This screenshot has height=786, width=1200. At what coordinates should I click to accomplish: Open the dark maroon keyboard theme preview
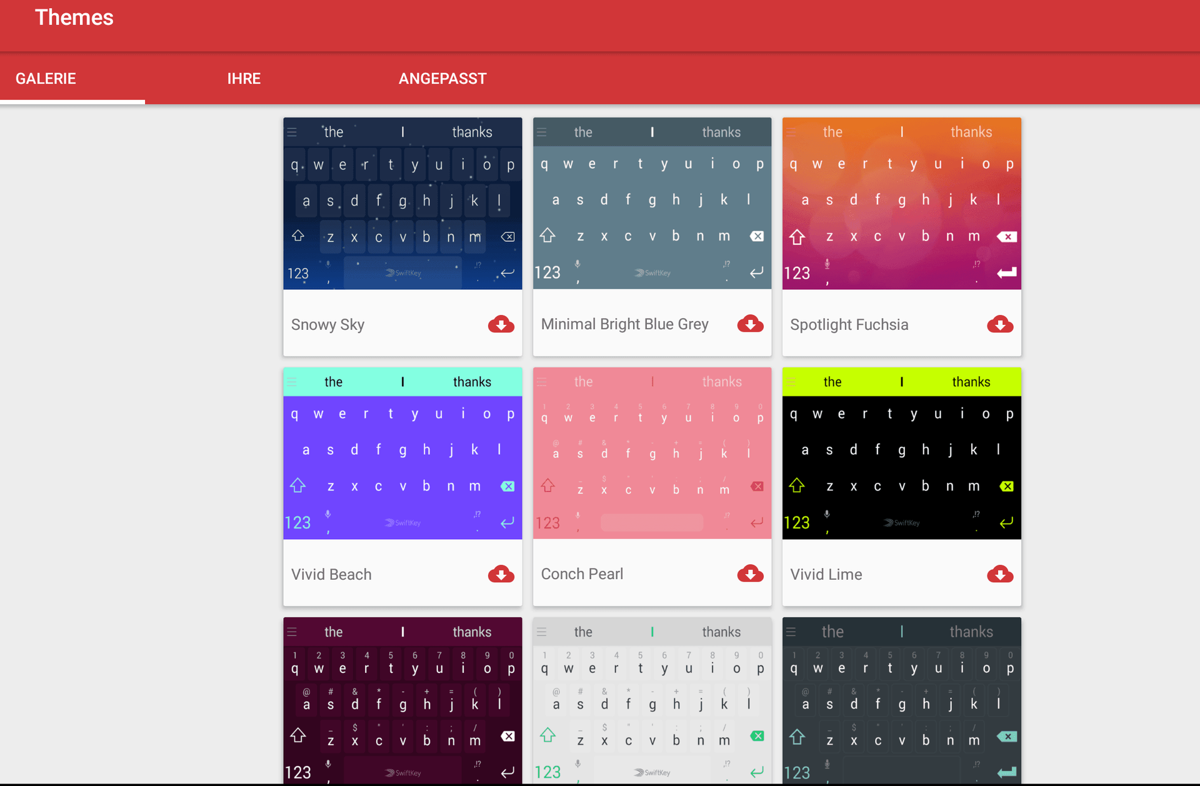(402, 700)
